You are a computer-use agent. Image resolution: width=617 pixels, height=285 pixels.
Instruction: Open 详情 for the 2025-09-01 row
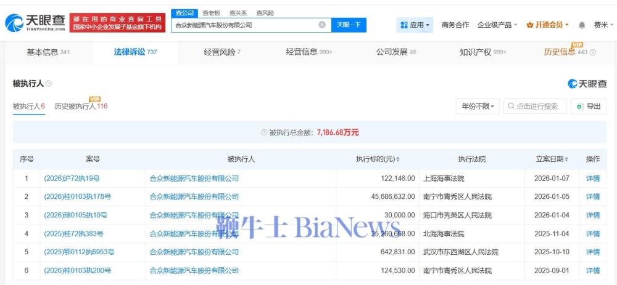tap(592, 270)
